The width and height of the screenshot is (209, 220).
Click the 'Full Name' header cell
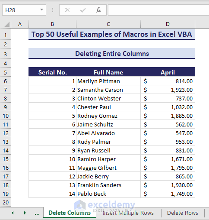108,72
